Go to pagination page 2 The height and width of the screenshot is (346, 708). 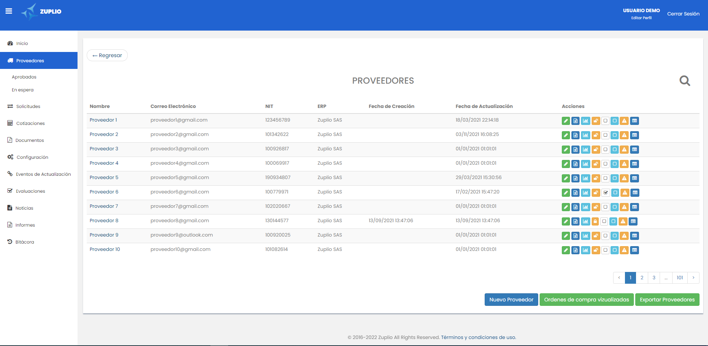[x=642, y=278]
